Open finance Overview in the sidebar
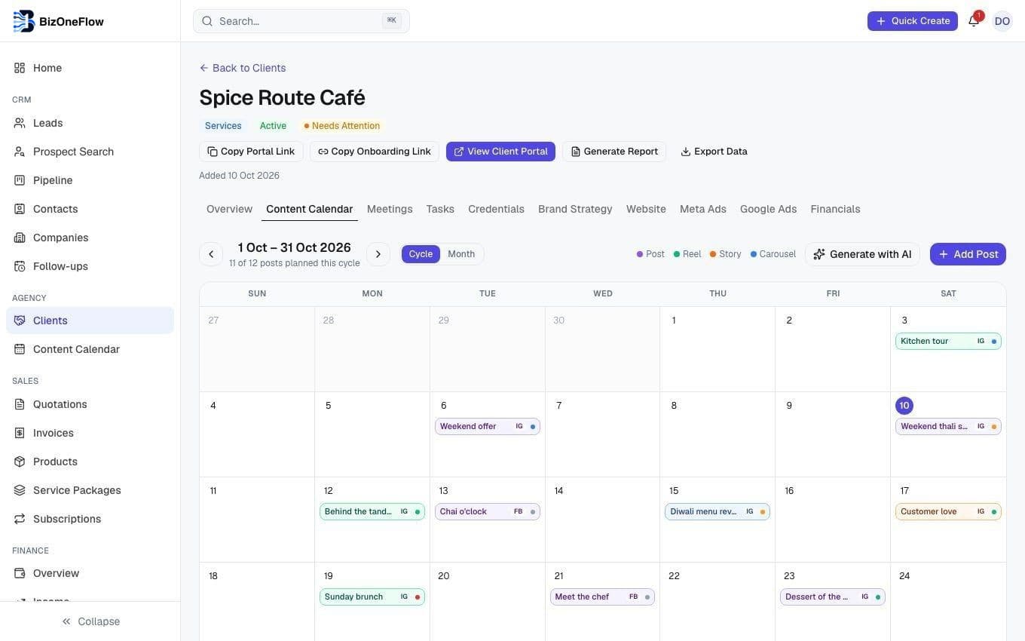 [90, 573]
